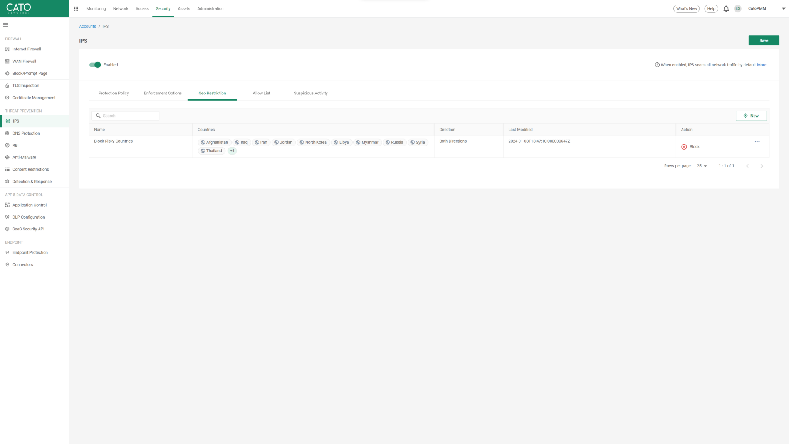The width and height of the screenshot is (789, 444).
Task: Open the Network top menu
Action: (x=120, y=8)
